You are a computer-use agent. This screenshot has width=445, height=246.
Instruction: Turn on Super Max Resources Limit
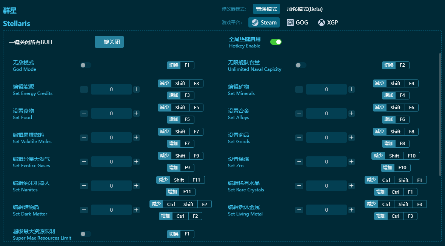pyautogui.click(x=86, y=234)
